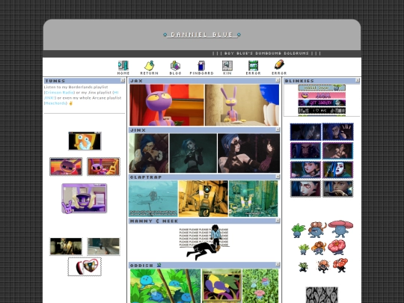Click the Manny & Neek panel heading
The image size is (404, 303).
(x=154, y=221)
